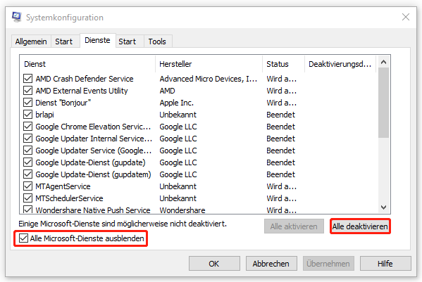
Task: Toggle Alle Microsoft-Dienste ausblenden checkbox
Action: (23, 238)
